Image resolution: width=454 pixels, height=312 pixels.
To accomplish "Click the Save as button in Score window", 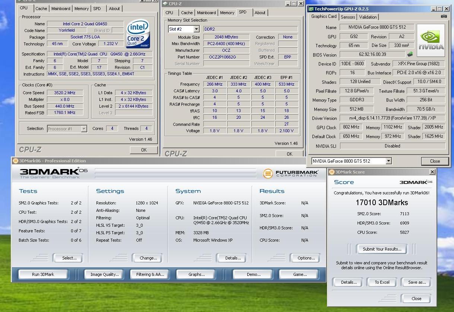I will [x=416, y=282].
